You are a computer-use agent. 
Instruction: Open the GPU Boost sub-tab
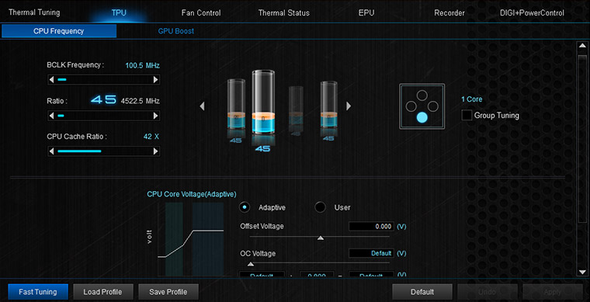tap(175, 31)
